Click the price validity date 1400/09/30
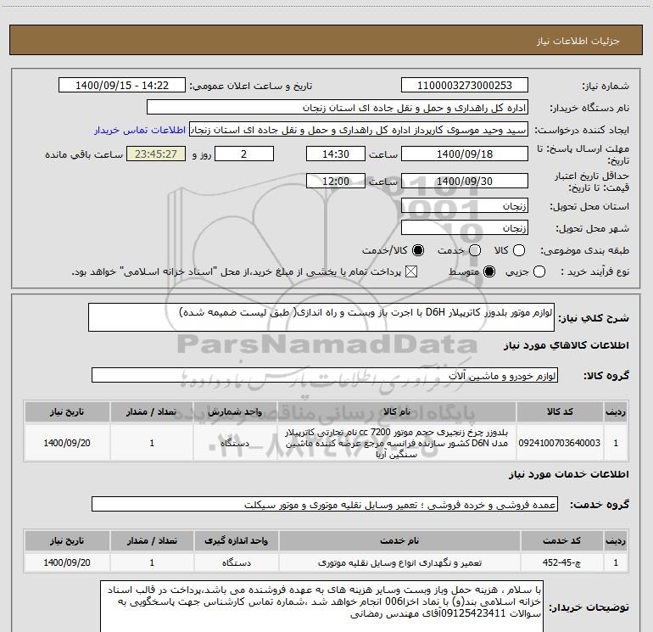 click(465, 182)
